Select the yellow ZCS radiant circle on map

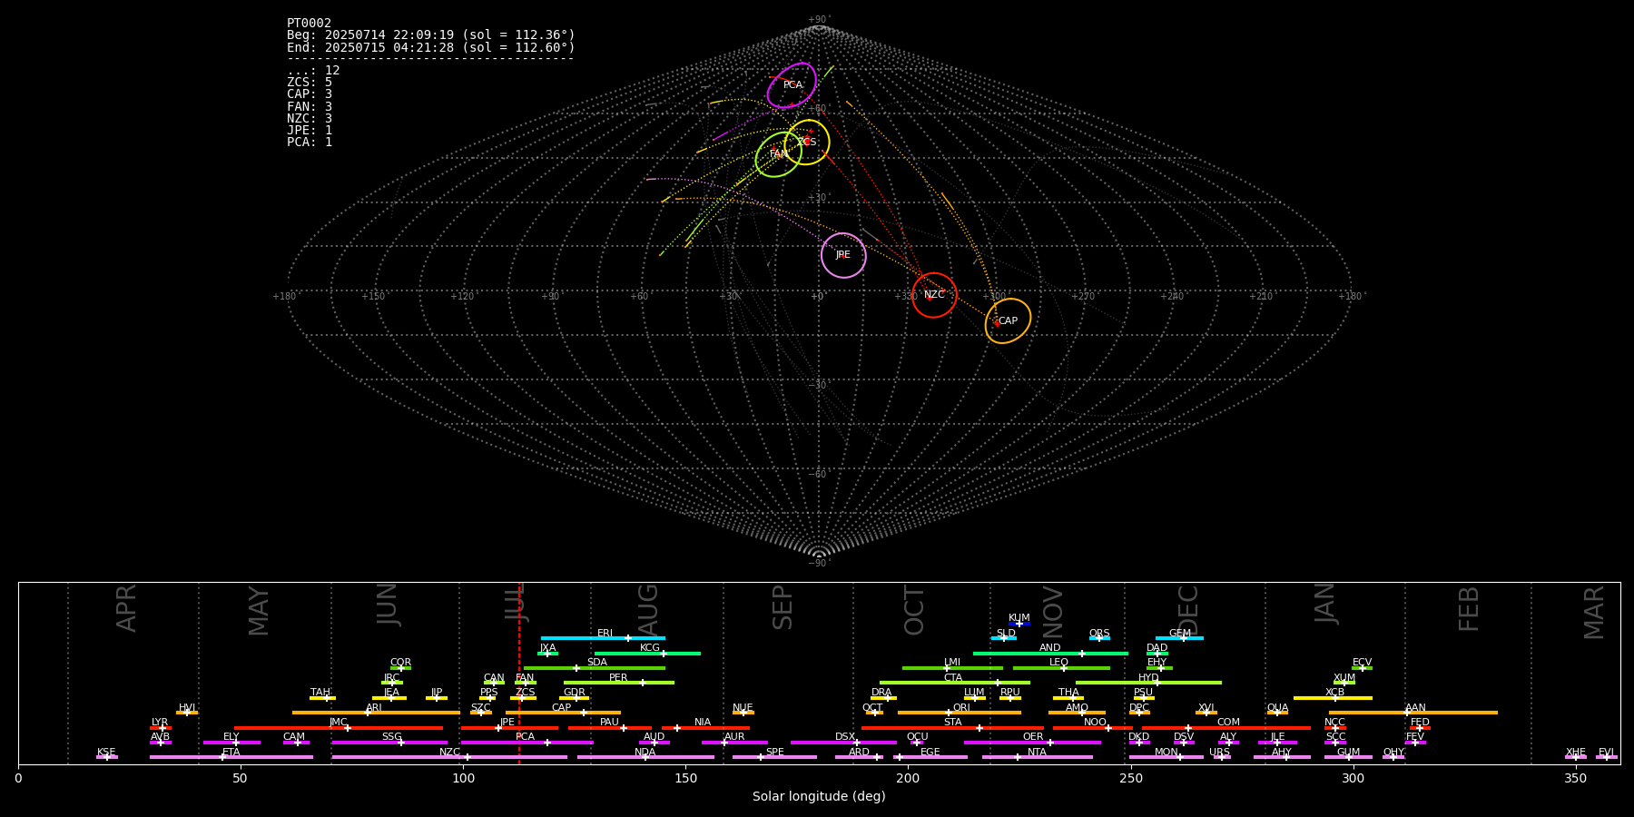pos(806,142)
